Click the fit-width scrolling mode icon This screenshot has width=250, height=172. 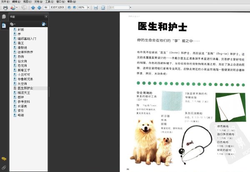96,8
